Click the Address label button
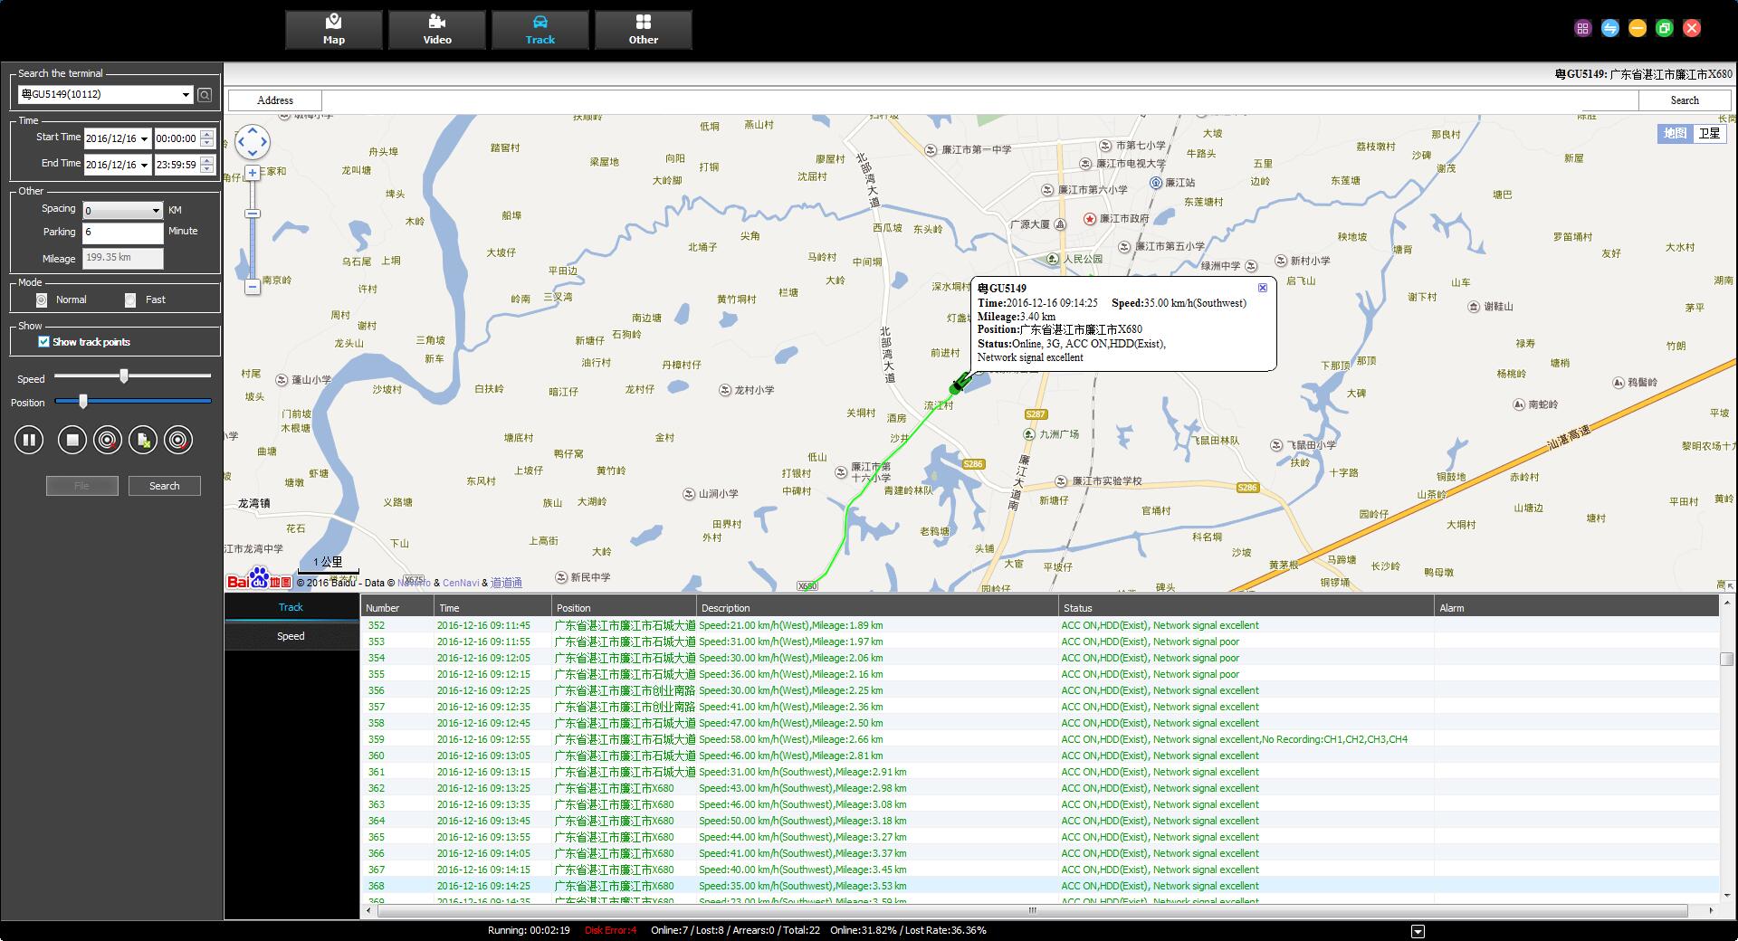This screenshot has height=941, width=1738. click(275, 100)
